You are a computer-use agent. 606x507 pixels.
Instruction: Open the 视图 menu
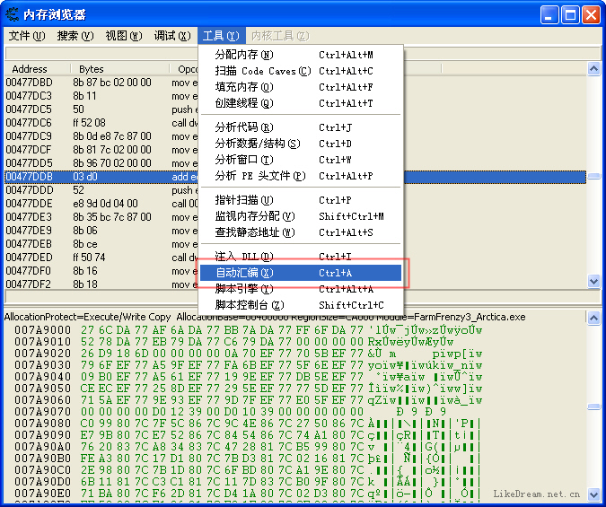(x=124, y=36)
